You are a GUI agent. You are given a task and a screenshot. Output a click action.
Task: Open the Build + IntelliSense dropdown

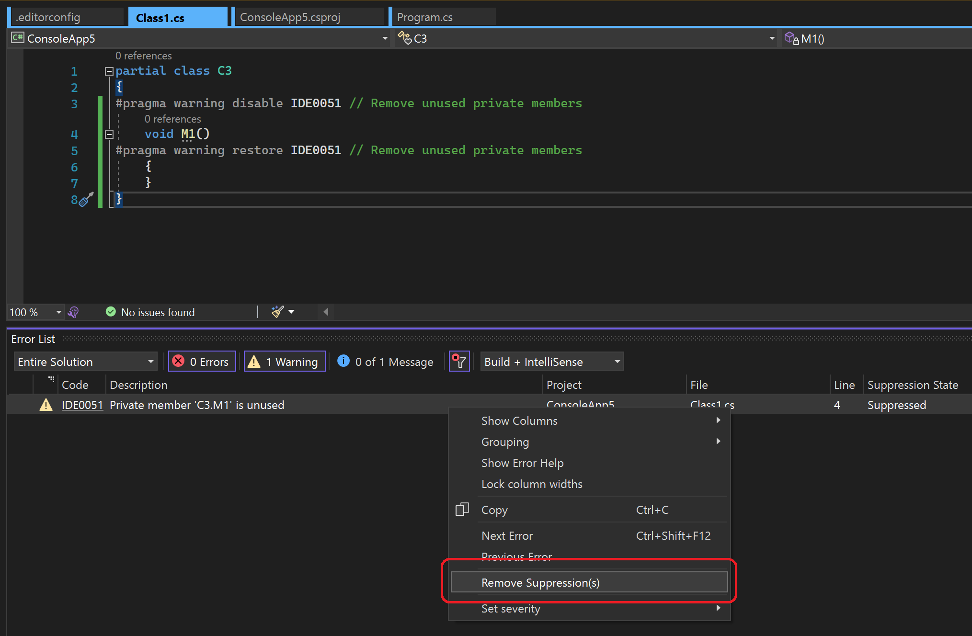click(x=551, y=362)
